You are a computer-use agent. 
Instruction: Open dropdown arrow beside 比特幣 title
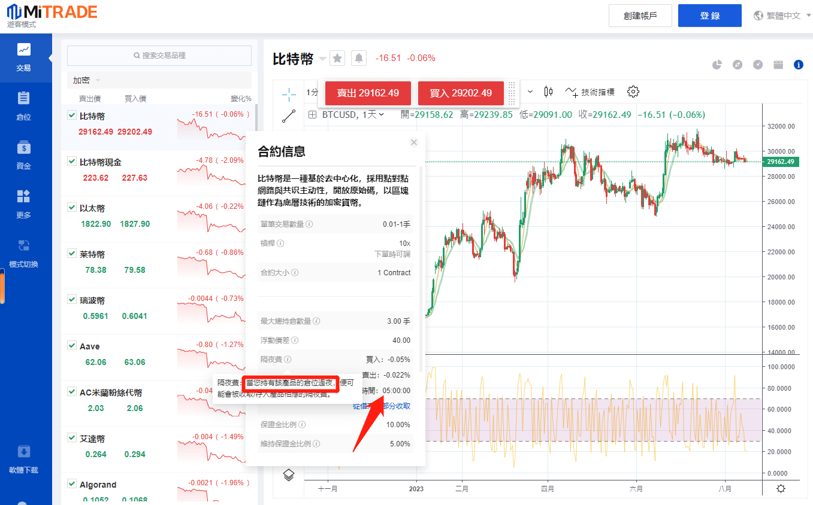point(322,59)
